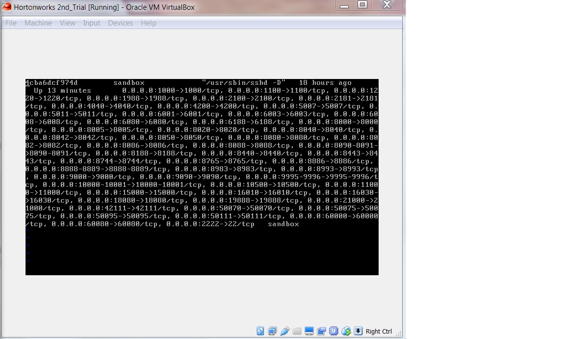Open the Input menu

91,23
